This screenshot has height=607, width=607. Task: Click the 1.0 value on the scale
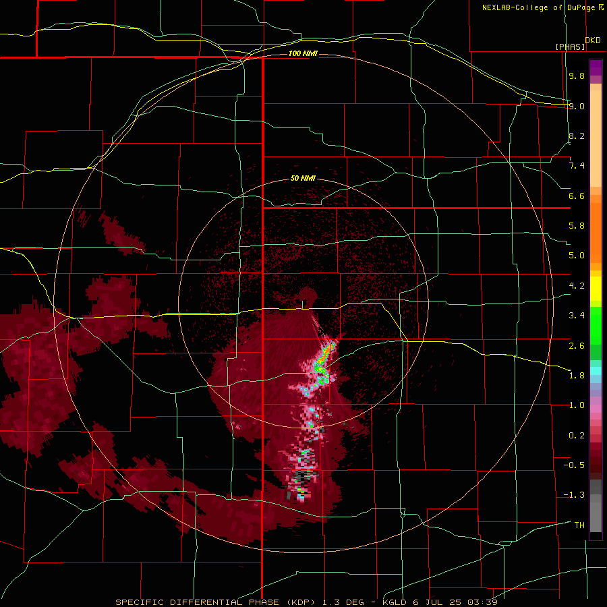coord(577,406)
